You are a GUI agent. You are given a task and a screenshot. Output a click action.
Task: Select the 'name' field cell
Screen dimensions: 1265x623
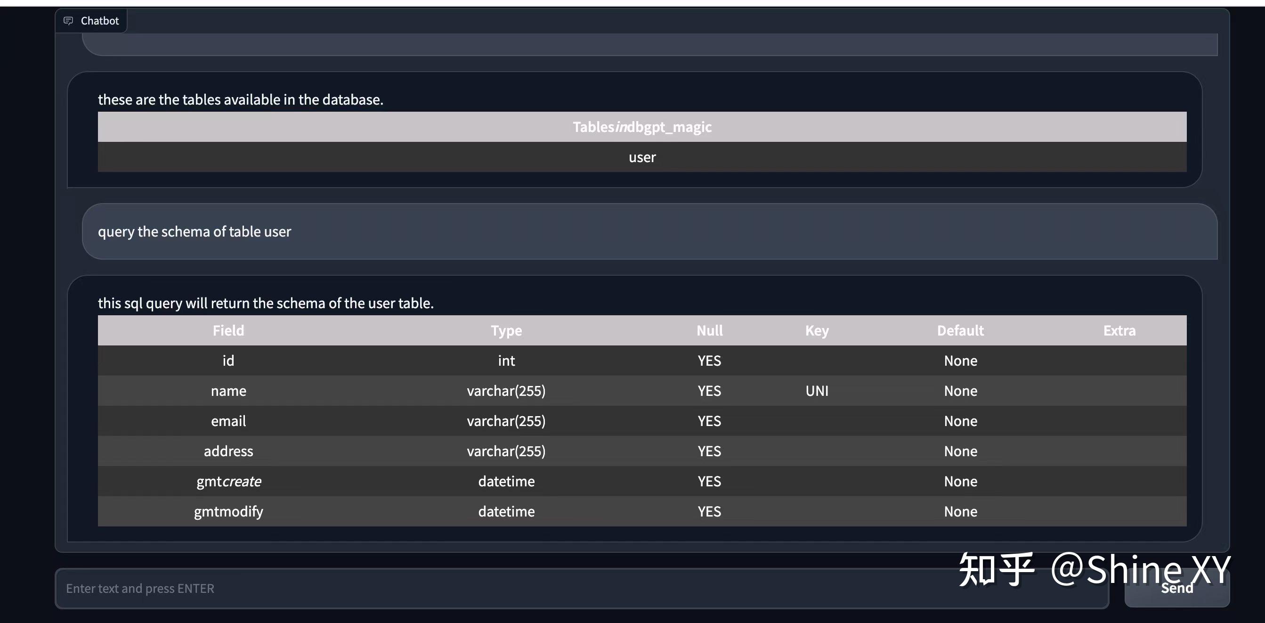[x=228, y=391]
